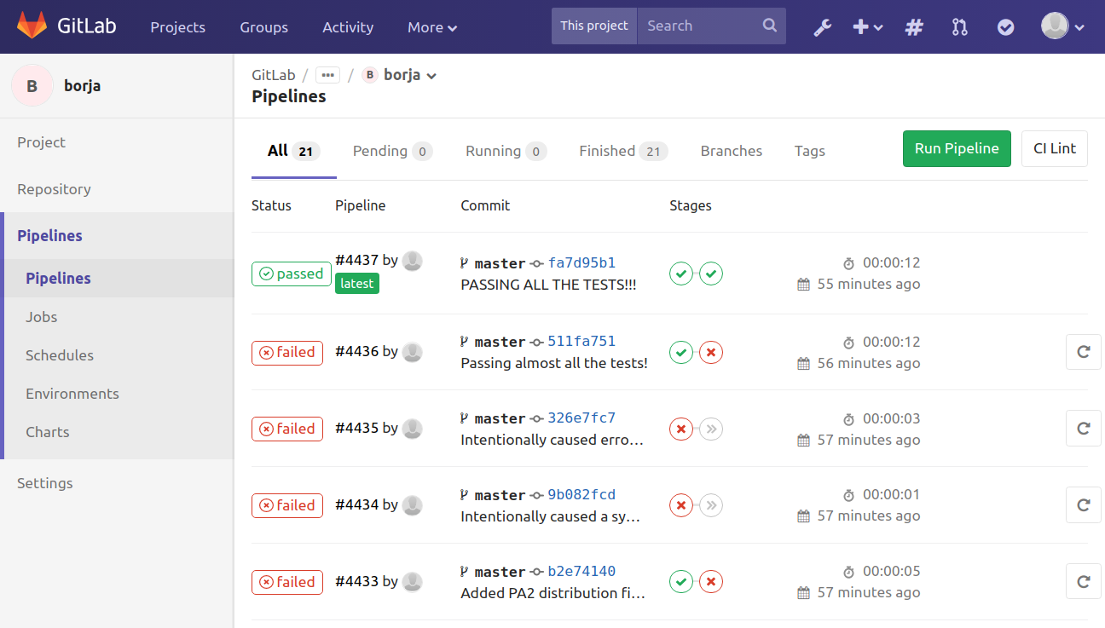Open merge requests icon in top bar
This screenshot has width=1105, height=628.
coord(960,26)
